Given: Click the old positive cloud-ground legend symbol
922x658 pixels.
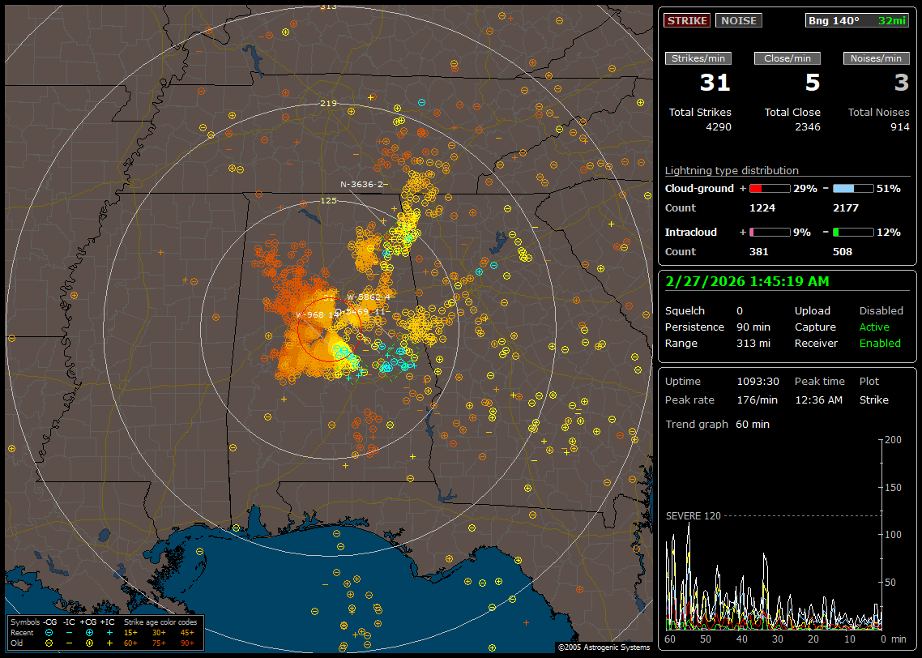Looking at the screenshot, I should tap(89, 643).
